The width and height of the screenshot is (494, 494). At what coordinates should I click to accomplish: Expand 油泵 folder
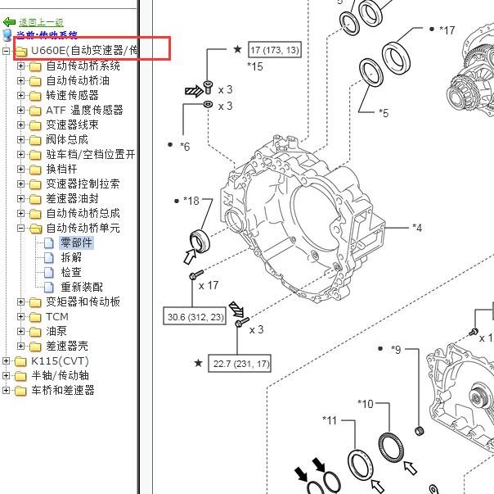click(x=20, y=331)
